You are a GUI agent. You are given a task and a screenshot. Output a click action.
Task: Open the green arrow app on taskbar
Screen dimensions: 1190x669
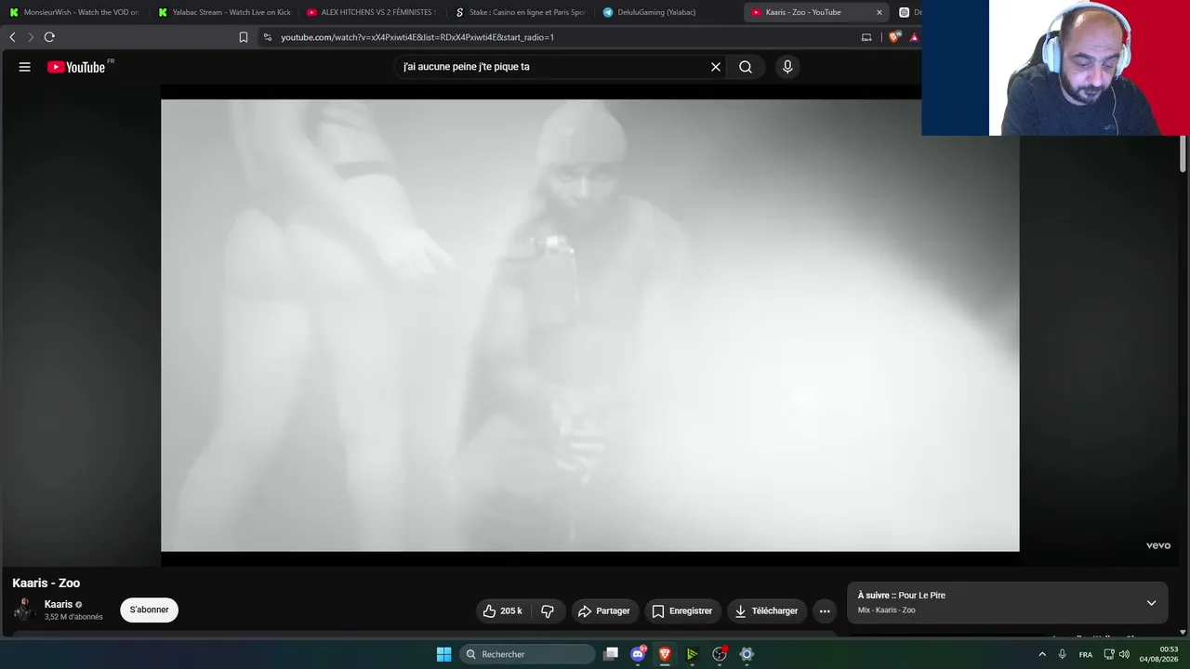pyautogui.click(x=692, y=654)
